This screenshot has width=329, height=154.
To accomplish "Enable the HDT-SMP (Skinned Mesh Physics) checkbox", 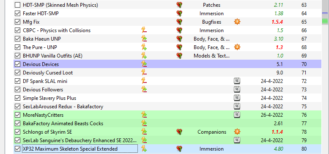I will click(18, 5).
